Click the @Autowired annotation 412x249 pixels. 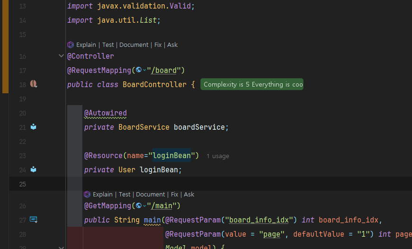point(105,113)
